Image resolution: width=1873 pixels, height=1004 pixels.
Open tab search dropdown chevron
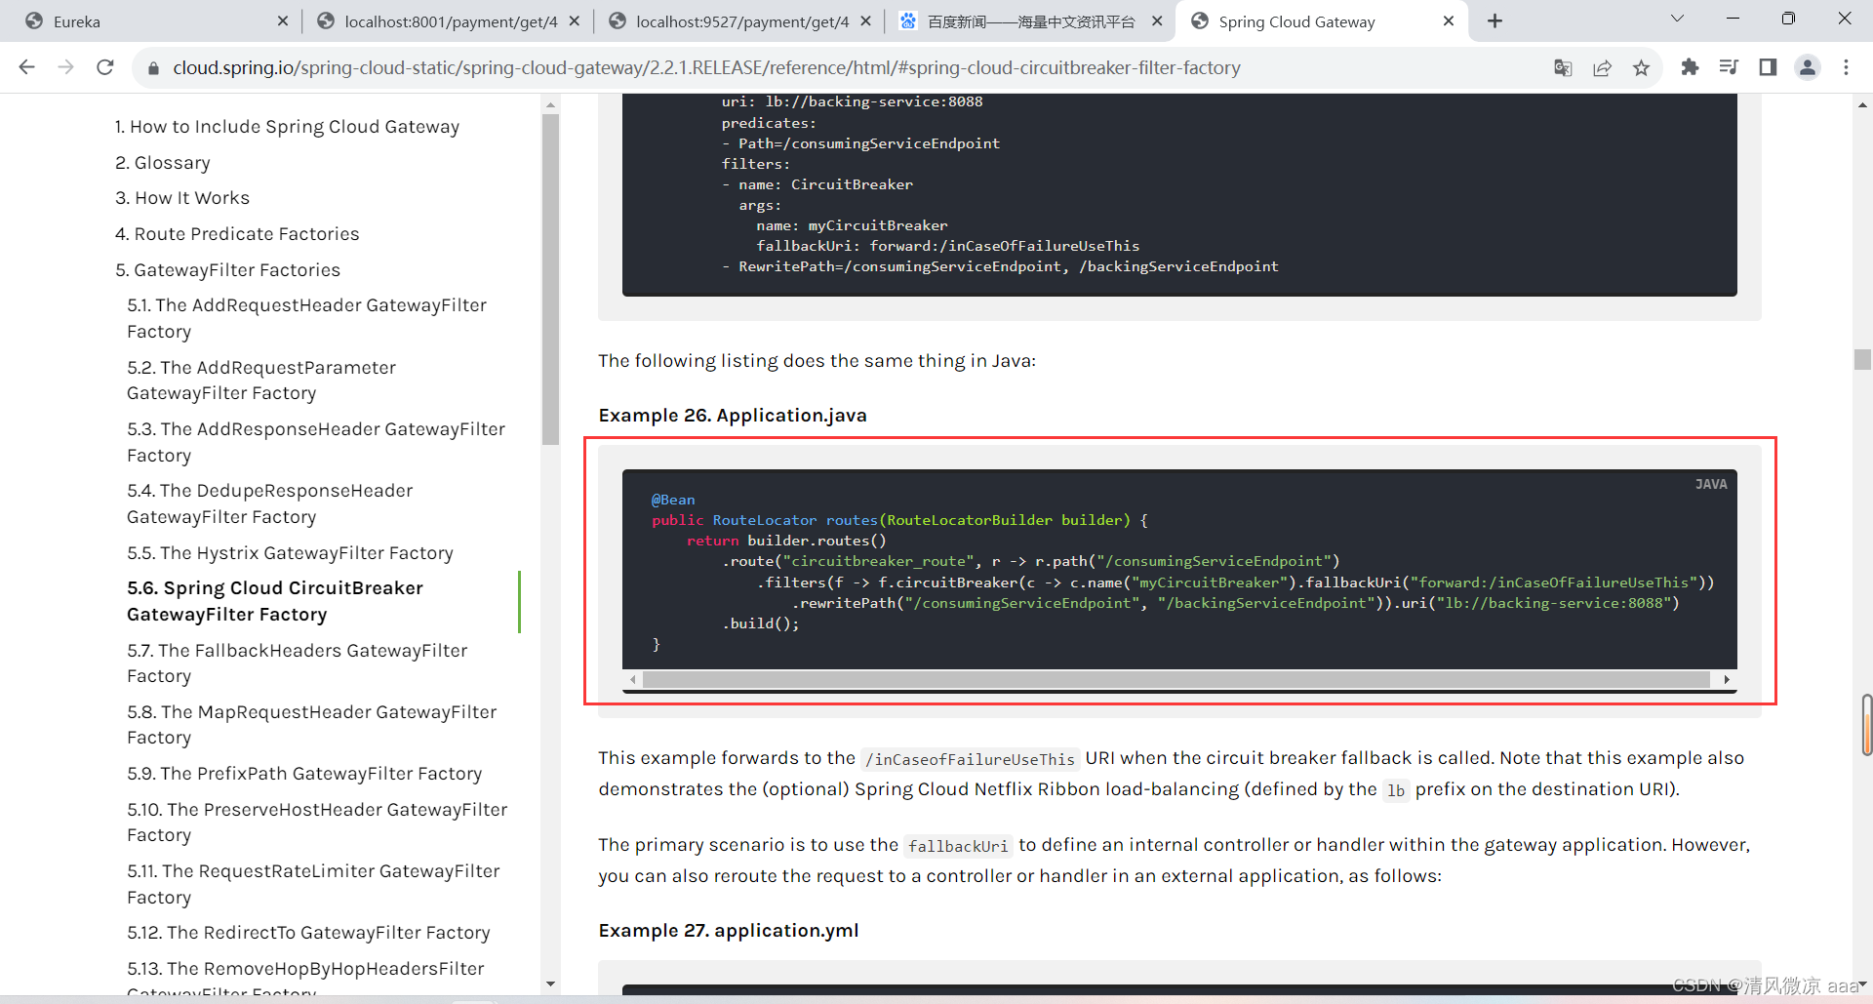click(x=1677, y=19)
